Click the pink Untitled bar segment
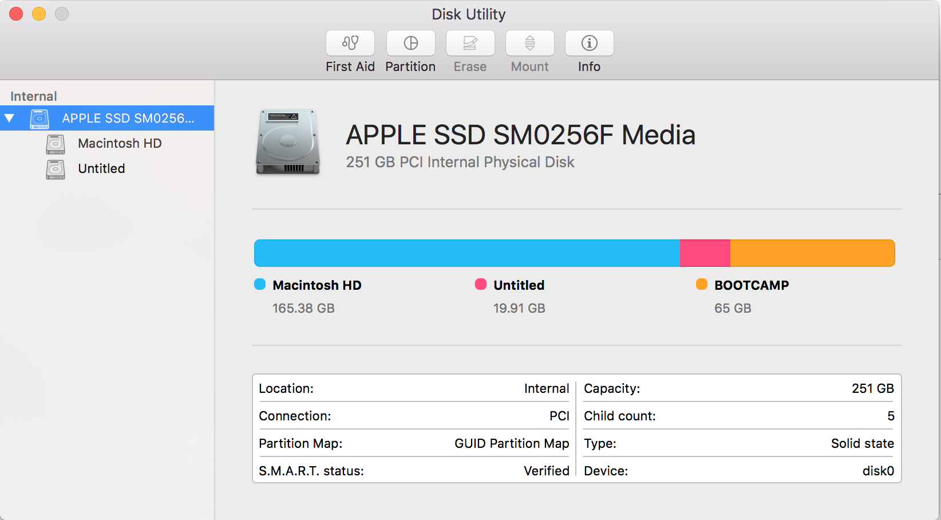 tap(705, 253)
